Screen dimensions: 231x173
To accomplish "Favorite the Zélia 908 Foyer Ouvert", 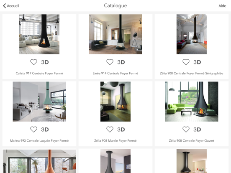I will (x=186, y=130).
